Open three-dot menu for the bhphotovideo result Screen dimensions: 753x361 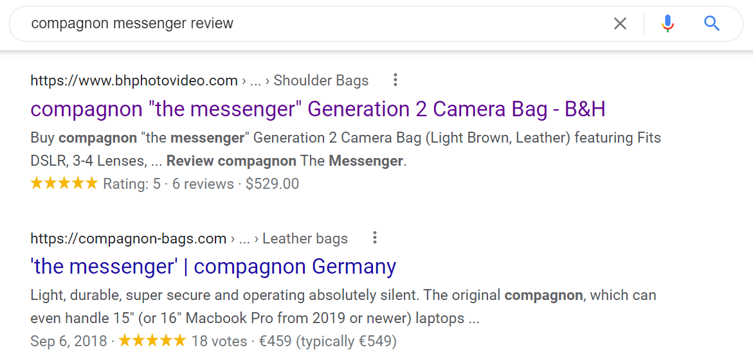(x=395, y=80)
